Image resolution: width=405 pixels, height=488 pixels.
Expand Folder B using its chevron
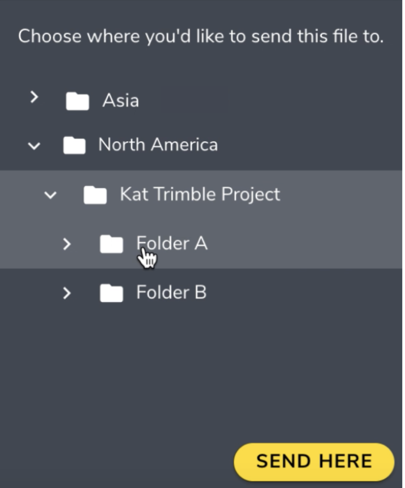[x=67, y=293]
